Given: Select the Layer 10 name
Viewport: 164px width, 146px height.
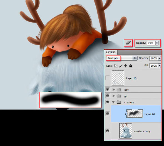Looking at the screenshot, I should [131, 78].
